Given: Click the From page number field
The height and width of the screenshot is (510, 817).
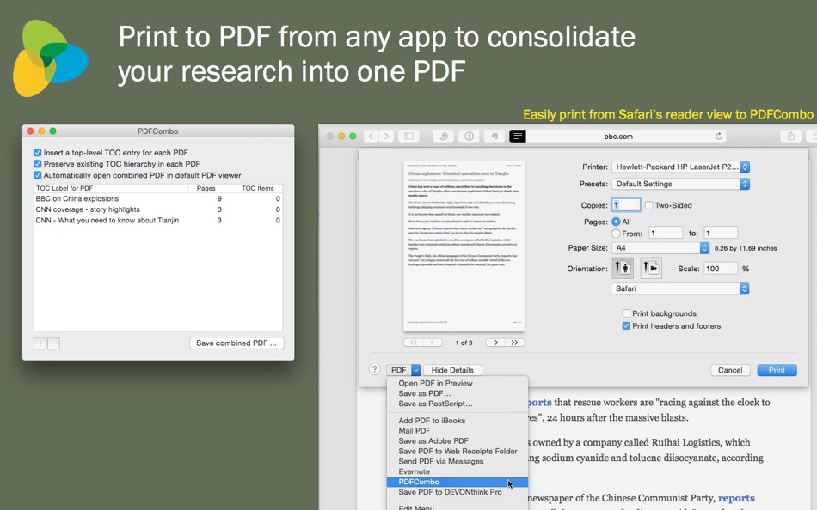Looking at the screenshot, I should click(666, 234).
